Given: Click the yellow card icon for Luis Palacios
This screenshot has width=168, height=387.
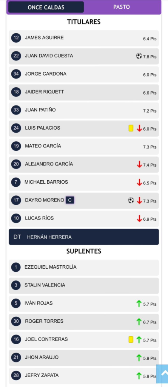Looking at the screenshot, I should [x=131, y=128].
